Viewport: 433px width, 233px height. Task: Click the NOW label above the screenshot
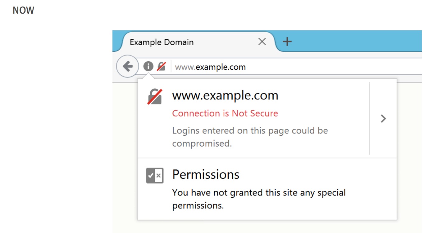[23, 11]
